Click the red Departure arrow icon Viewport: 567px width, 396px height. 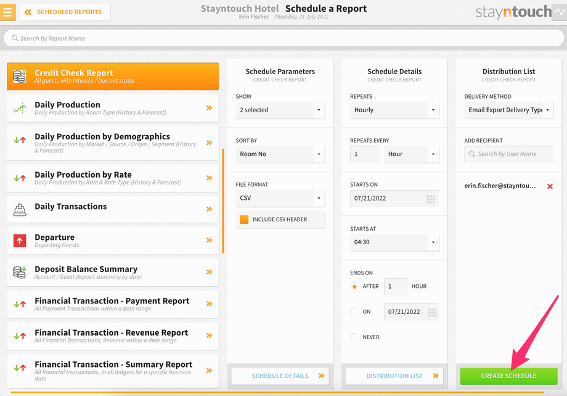coord(20,241)
